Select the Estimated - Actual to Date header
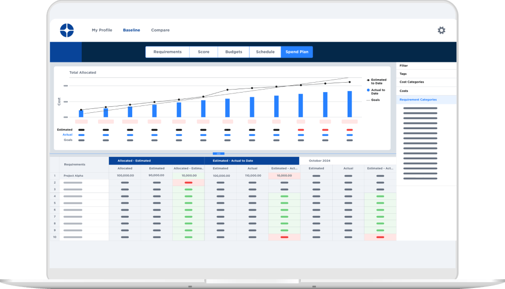Screen dimensions: 505x289 252,161
